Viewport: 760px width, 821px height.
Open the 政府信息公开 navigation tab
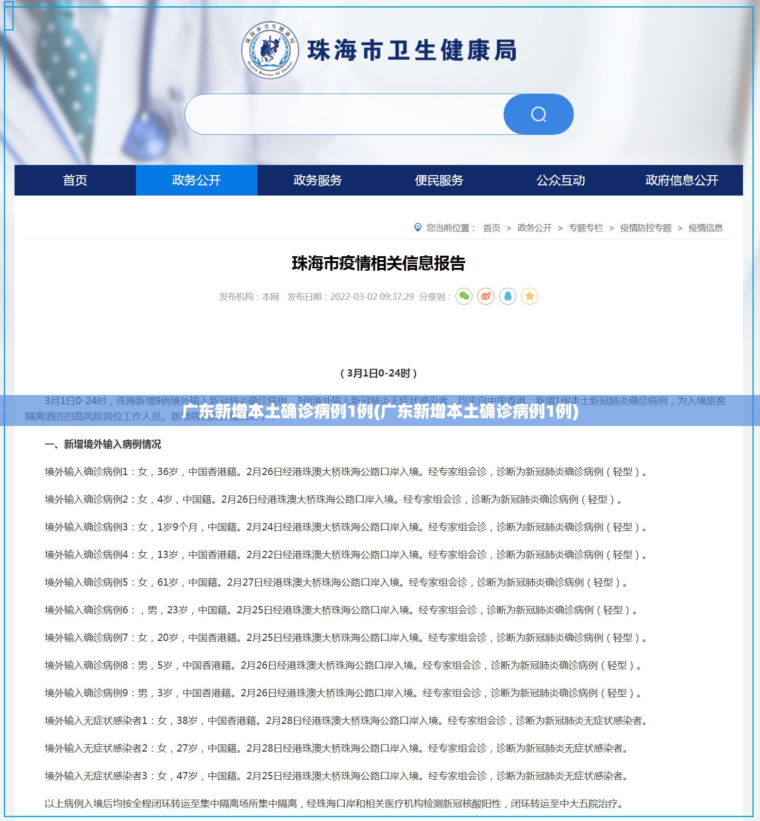point(682,180)
